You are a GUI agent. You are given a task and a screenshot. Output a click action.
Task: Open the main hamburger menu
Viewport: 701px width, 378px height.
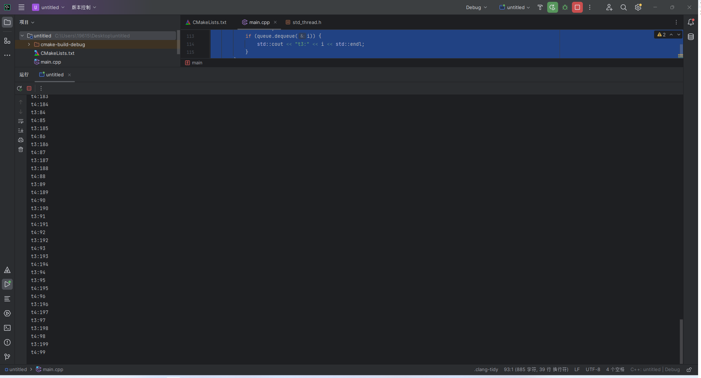[x=21, y=7]
